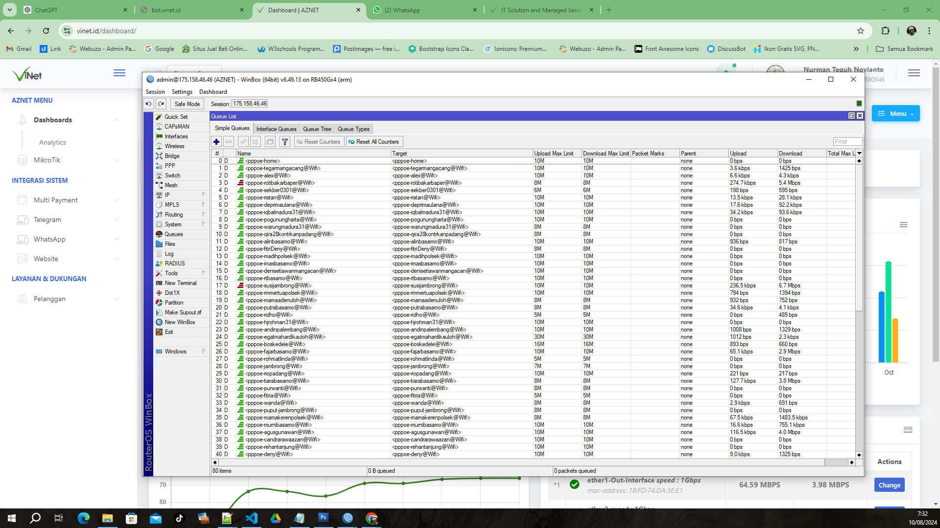Click the Find search field
940x528 pixels.
847,142
